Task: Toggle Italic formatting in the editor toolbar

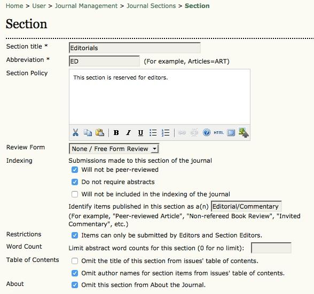Action: point(128,132)
